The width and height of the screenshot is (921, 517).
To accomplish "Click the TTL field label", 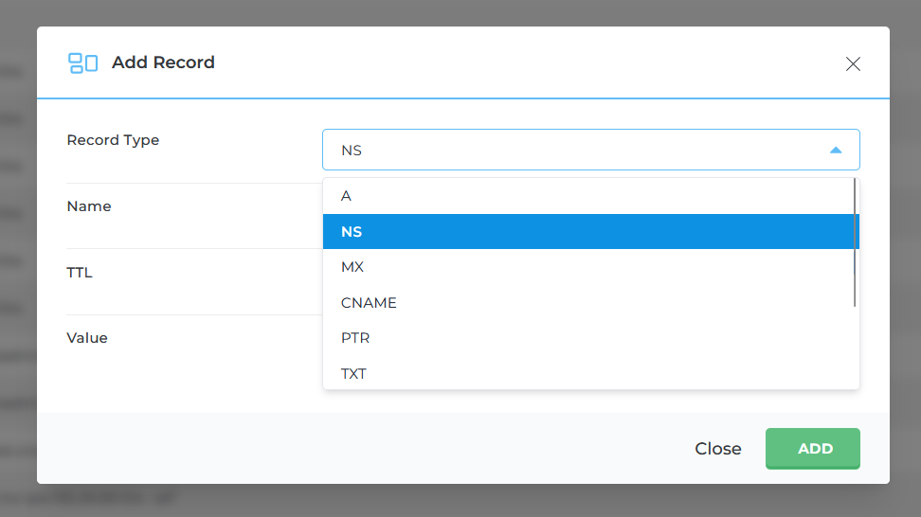I will click(80, 273).
